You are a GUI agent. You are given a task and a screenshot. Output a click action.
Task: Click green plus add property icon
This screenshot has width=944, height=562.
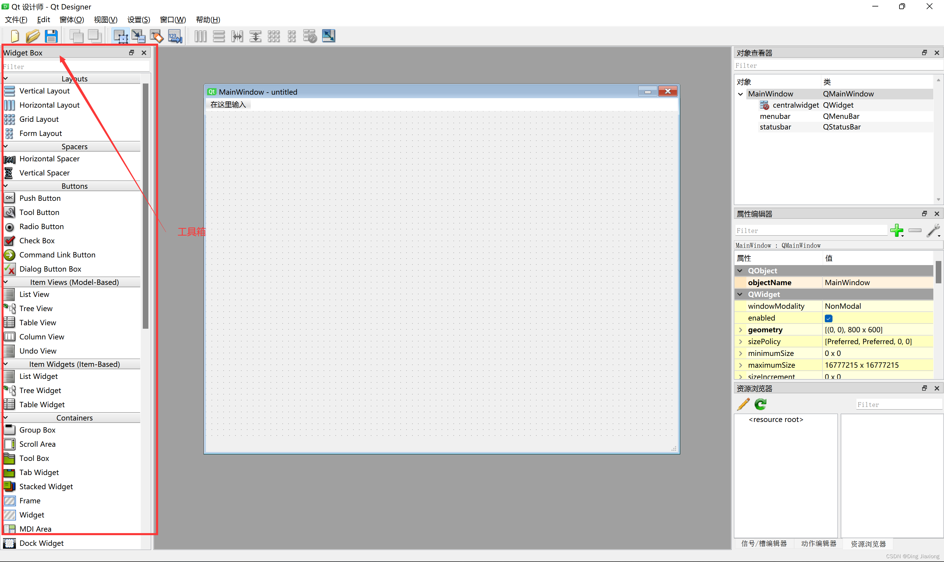896,230
